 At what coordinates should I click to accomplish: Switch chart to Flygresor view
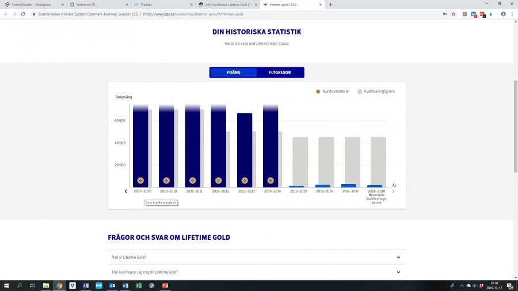coord(280,72)
